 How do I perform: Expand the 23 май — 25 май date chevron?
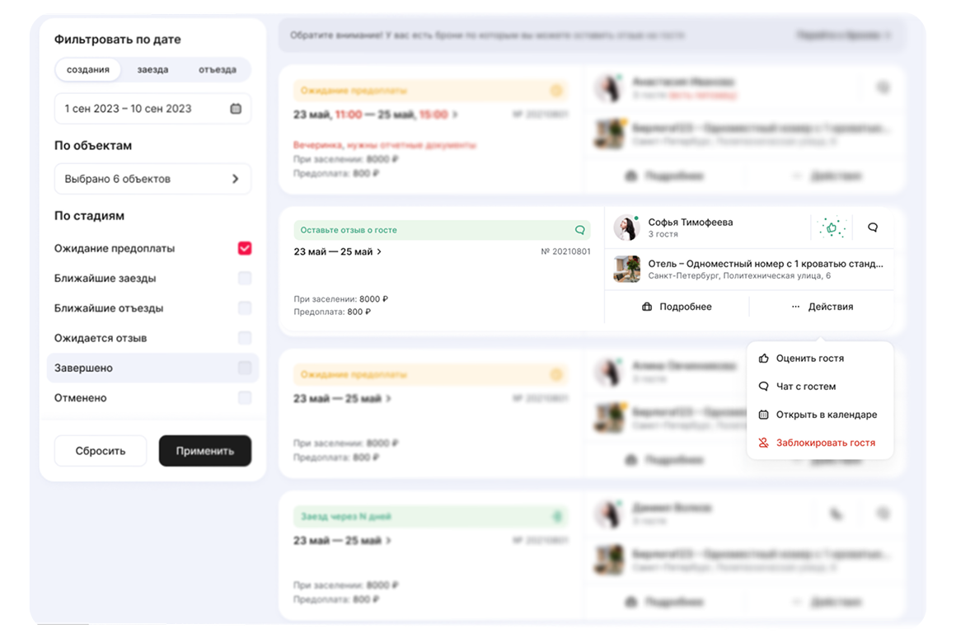tap(379, 252)
